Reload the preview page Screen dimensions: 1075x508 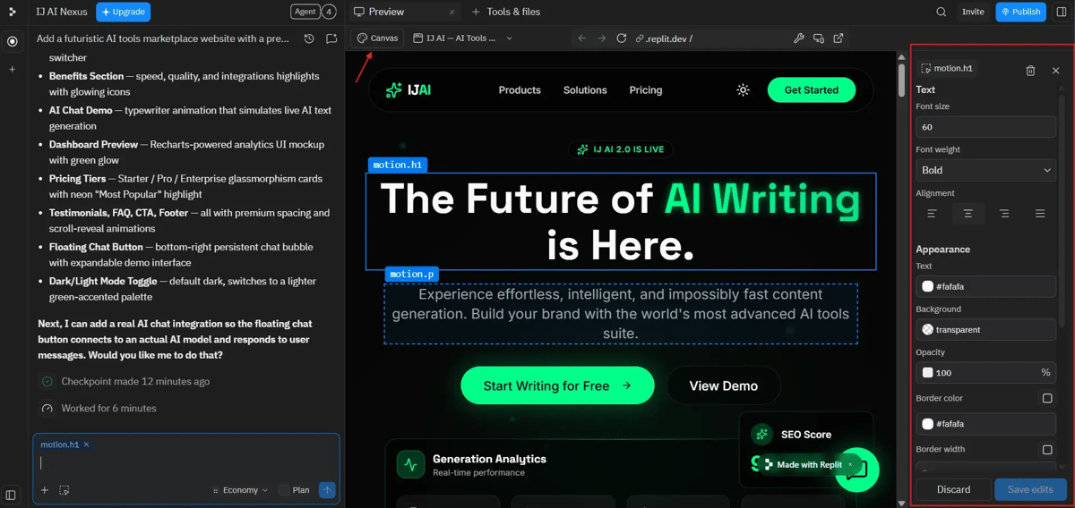tap(622, 38)
